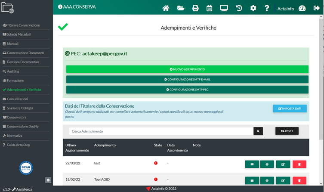This screenshot has height=192, width=324.
Task: Collapse the sidebar with the arrow button
Action: coord(48,180)
